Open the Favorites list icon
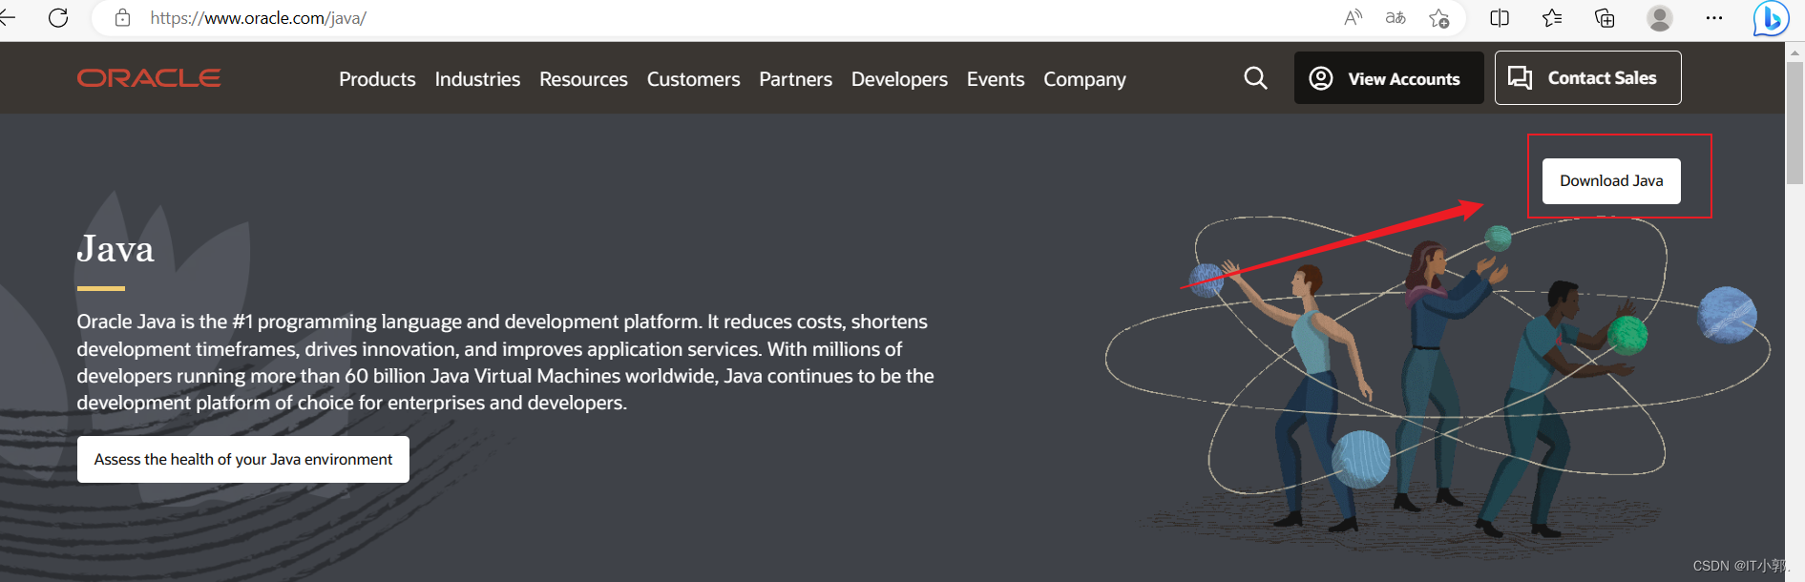 [x=1552, y=17]
